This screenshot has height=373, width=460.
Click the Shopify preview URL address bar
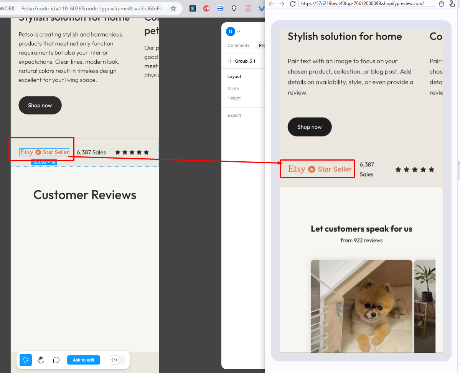click(x=366, y=3)
